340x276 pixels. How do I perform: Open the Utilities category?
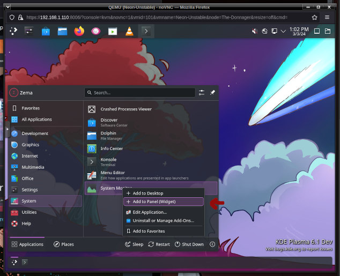click(x=46, y=212)
